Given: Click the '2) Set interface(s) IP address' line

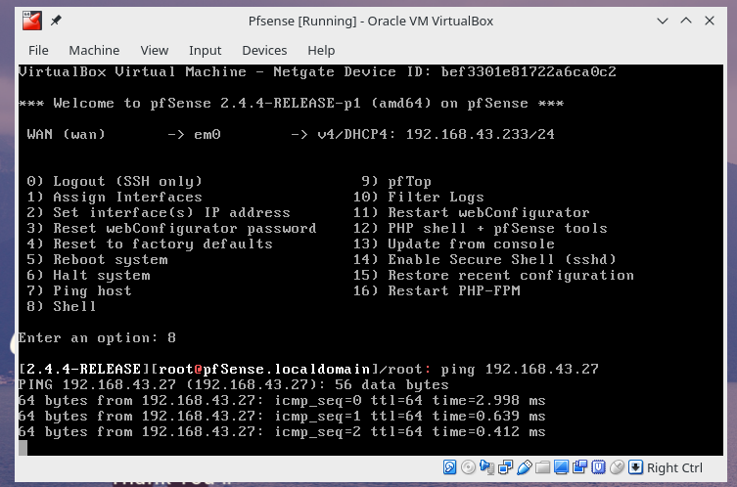Looking at the screenshot, I should point(159,212).
